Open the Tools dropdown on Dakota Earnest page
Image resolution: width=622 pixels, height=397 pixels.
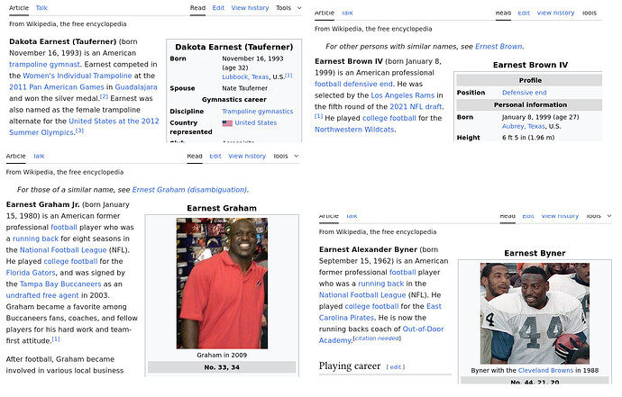click(288, 7)
